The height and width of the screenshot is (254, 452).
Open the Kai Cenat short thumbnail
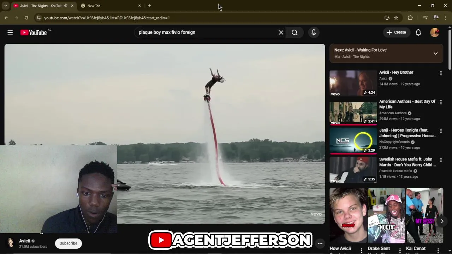(x=424, y=215)
